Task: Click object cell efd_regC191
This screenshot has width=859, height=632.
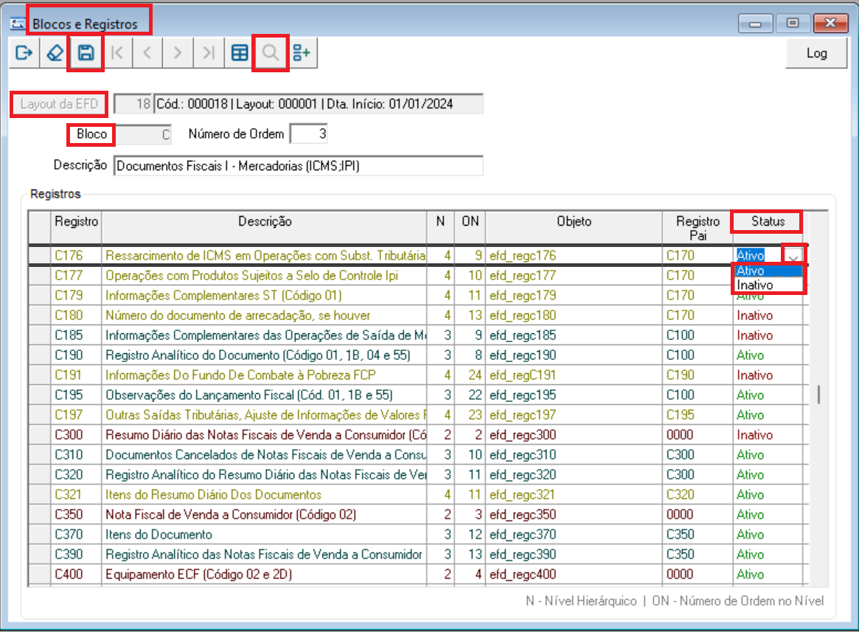Action: [x=574, y=375]
